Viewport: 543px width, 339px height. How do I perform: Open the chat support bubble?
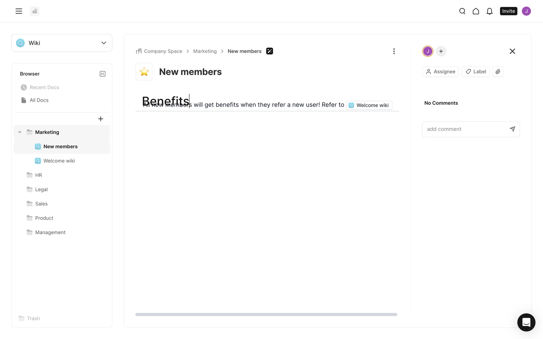pos(526,322)
